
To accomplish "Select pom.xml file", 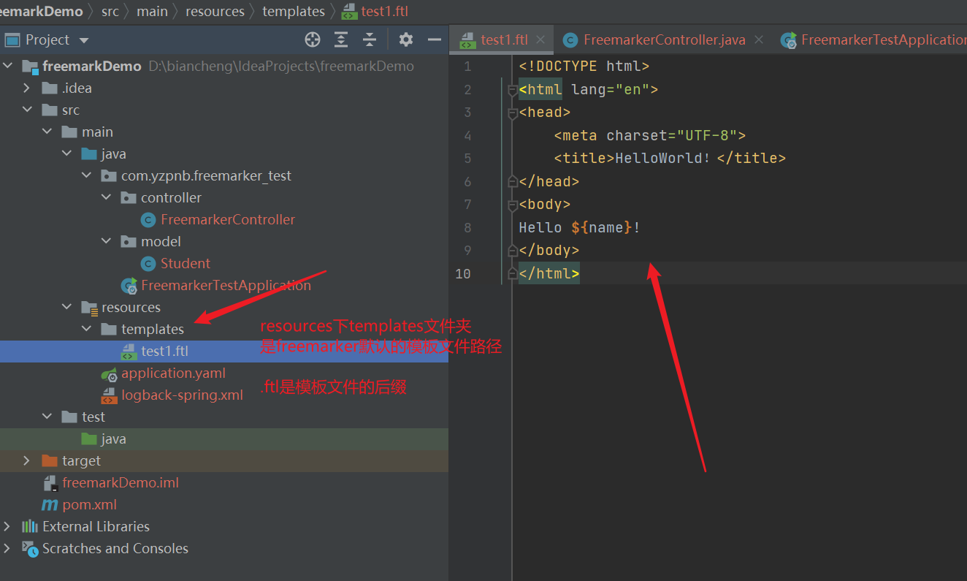I will [89, 504].
